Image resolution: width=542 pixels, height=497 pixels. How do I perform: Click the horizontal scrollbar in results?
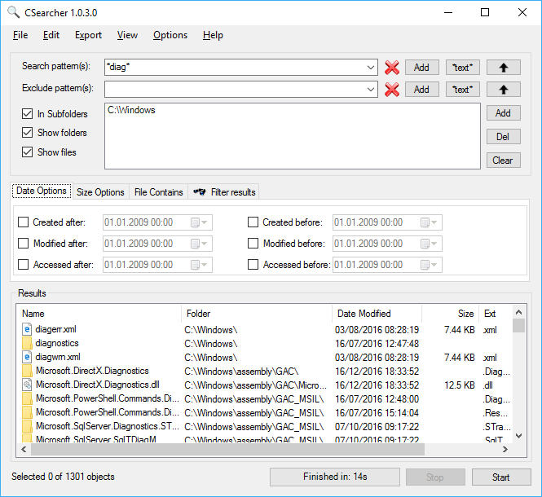(x=227, y=449)
